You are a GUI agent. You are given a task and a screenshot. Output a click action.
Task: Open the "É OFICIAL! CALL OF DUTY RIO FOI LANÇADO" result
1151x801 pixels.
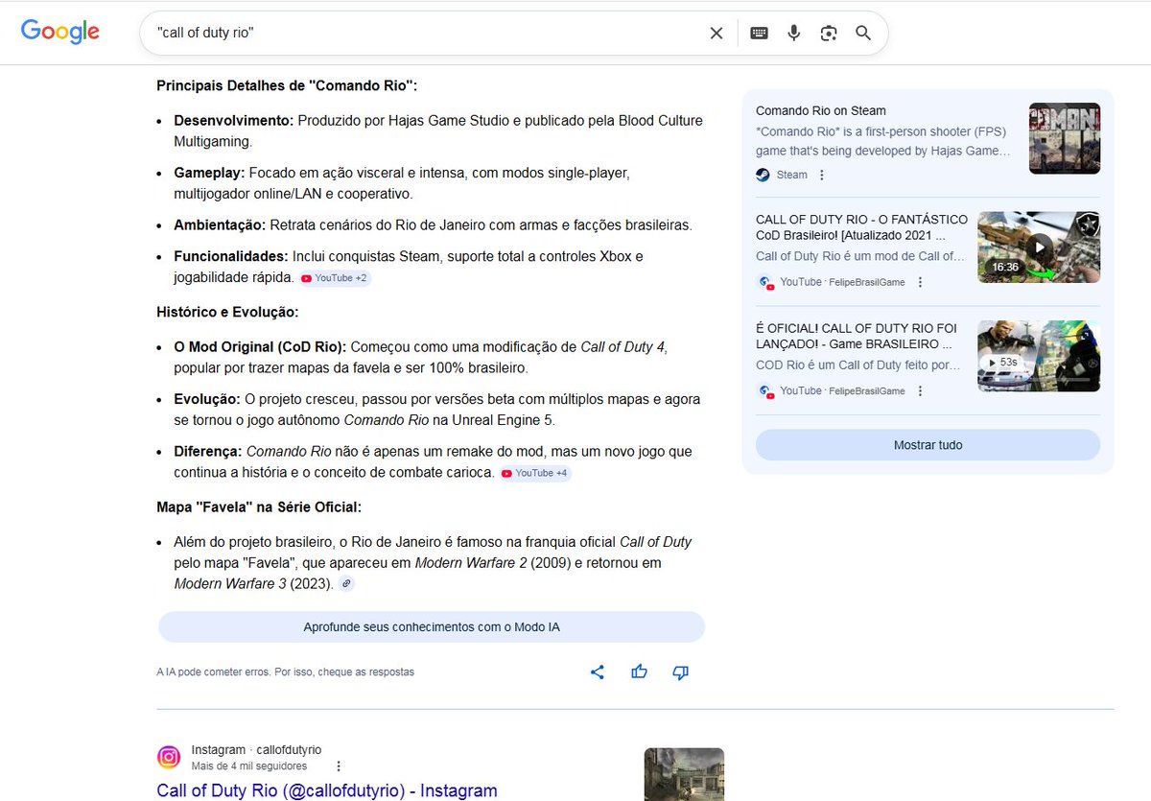[857, 335]
